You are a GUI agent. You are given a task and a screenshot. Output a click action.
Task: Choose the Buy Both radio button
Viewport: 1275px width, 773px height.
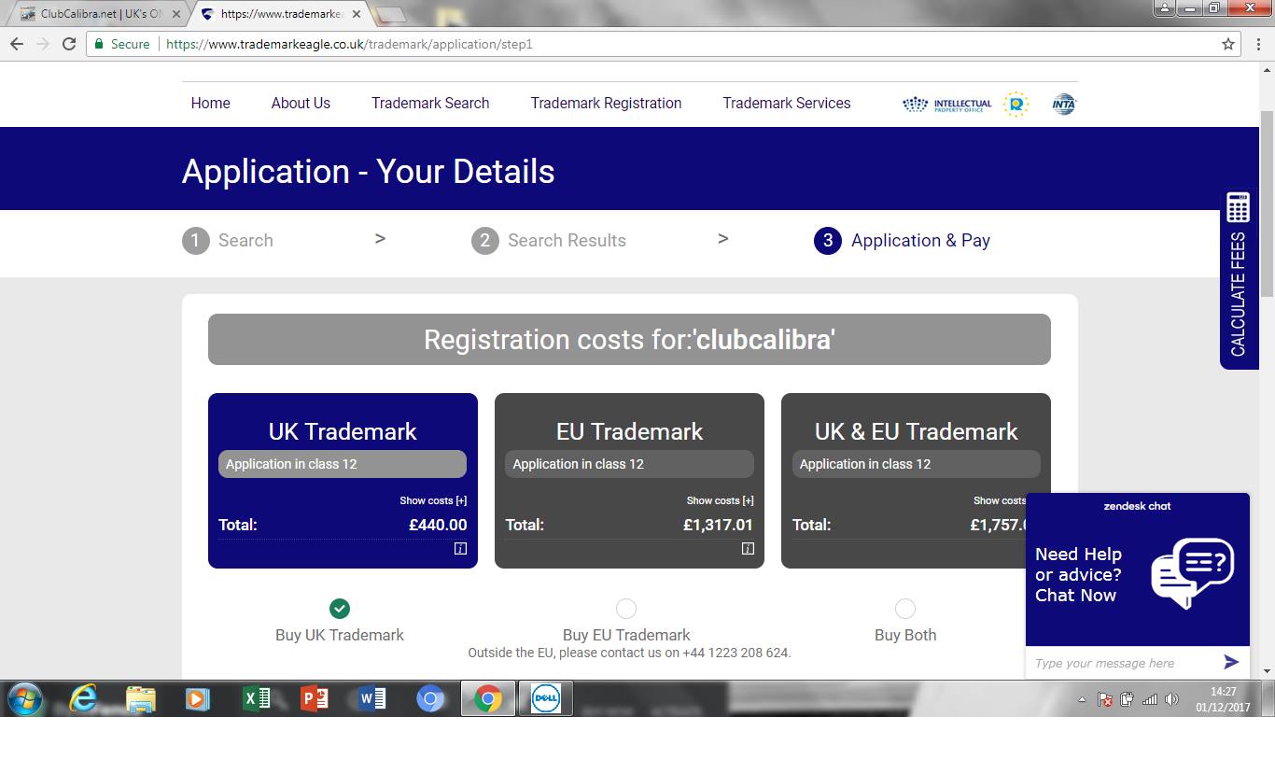(x=904, y=609)
